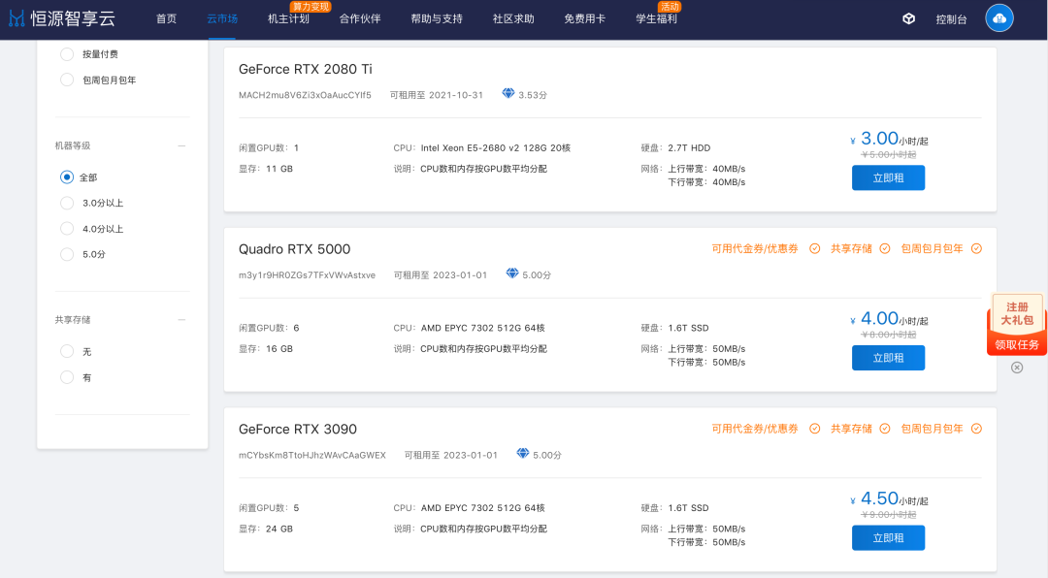Click 共享存储 label on Quadro RTX 5000 card
1048x578 pixels.
tap(851, 248)
